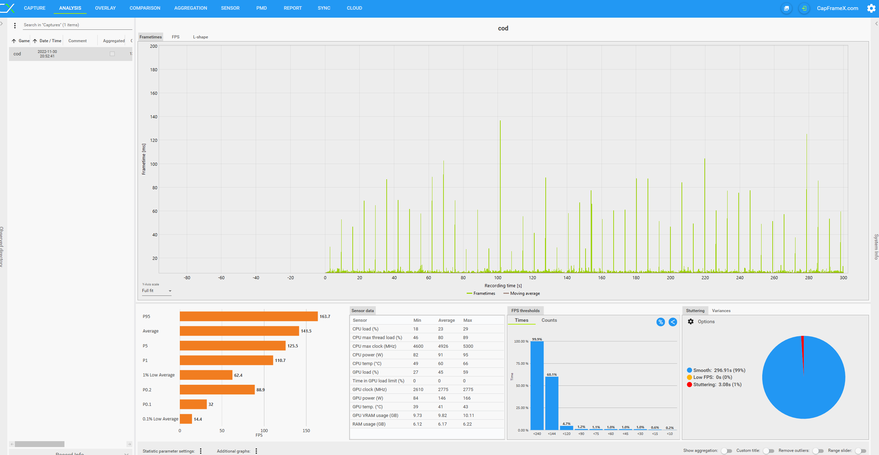Viewport: 879px width, 455px height.
Task: Click less-than icon in FPS thresholds
Action: [x=673, y=322]
